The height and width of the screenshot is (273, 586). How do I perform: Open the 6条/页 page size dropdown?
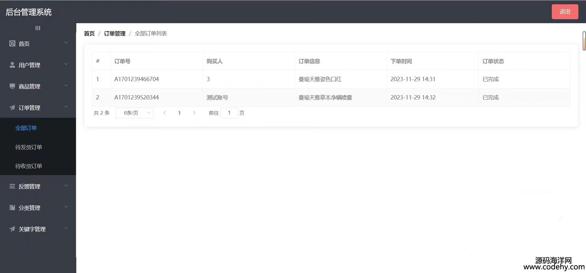click(134, 113)
